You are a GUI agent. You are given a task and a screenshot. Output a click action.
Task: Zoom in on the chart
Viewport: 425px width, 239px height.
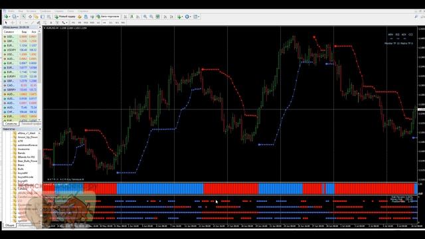[x=145, y=17]
